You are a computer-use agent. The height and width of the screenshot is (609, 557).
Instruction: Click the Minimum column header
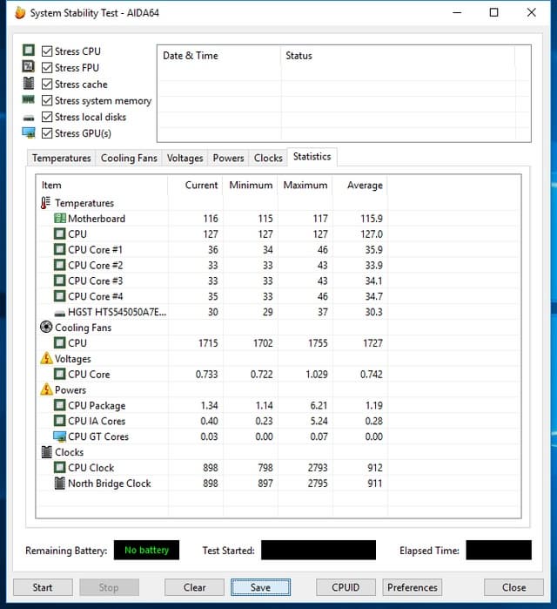[x=251, y=186]
